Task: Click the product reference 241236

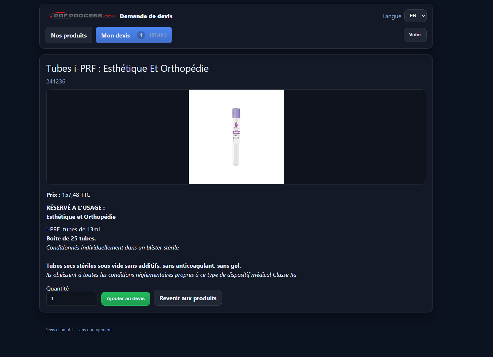Action: pos(56,81)
